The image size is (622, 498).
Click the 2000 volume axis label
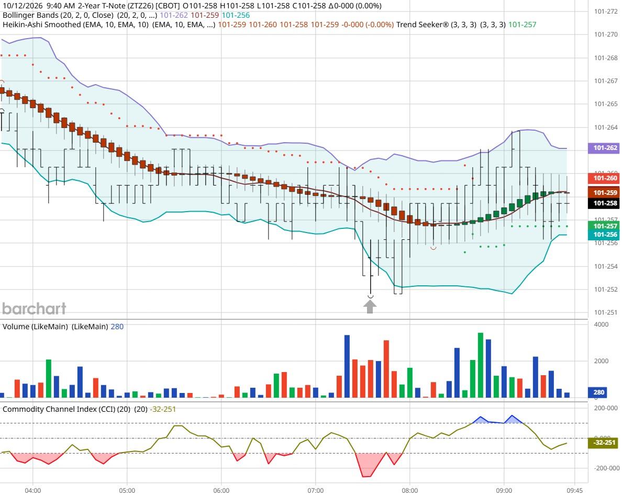point(601,361)
